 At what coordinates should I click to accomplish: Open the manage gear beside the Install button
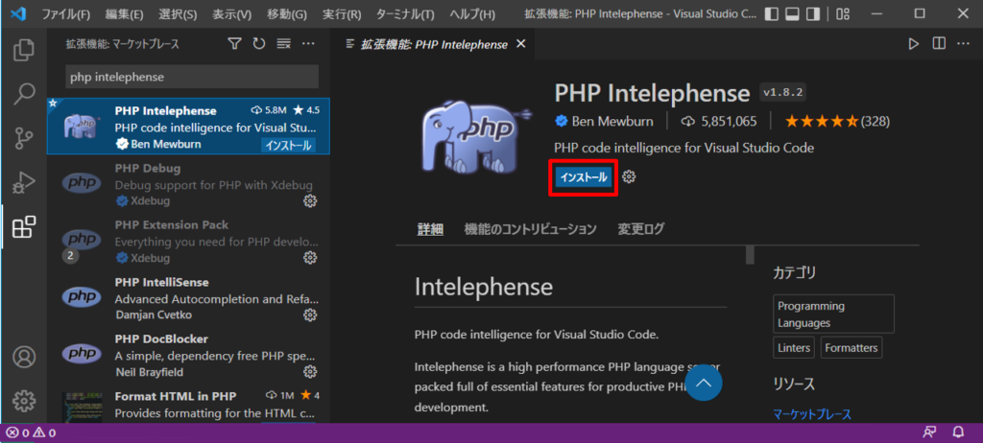click(629, 177)
